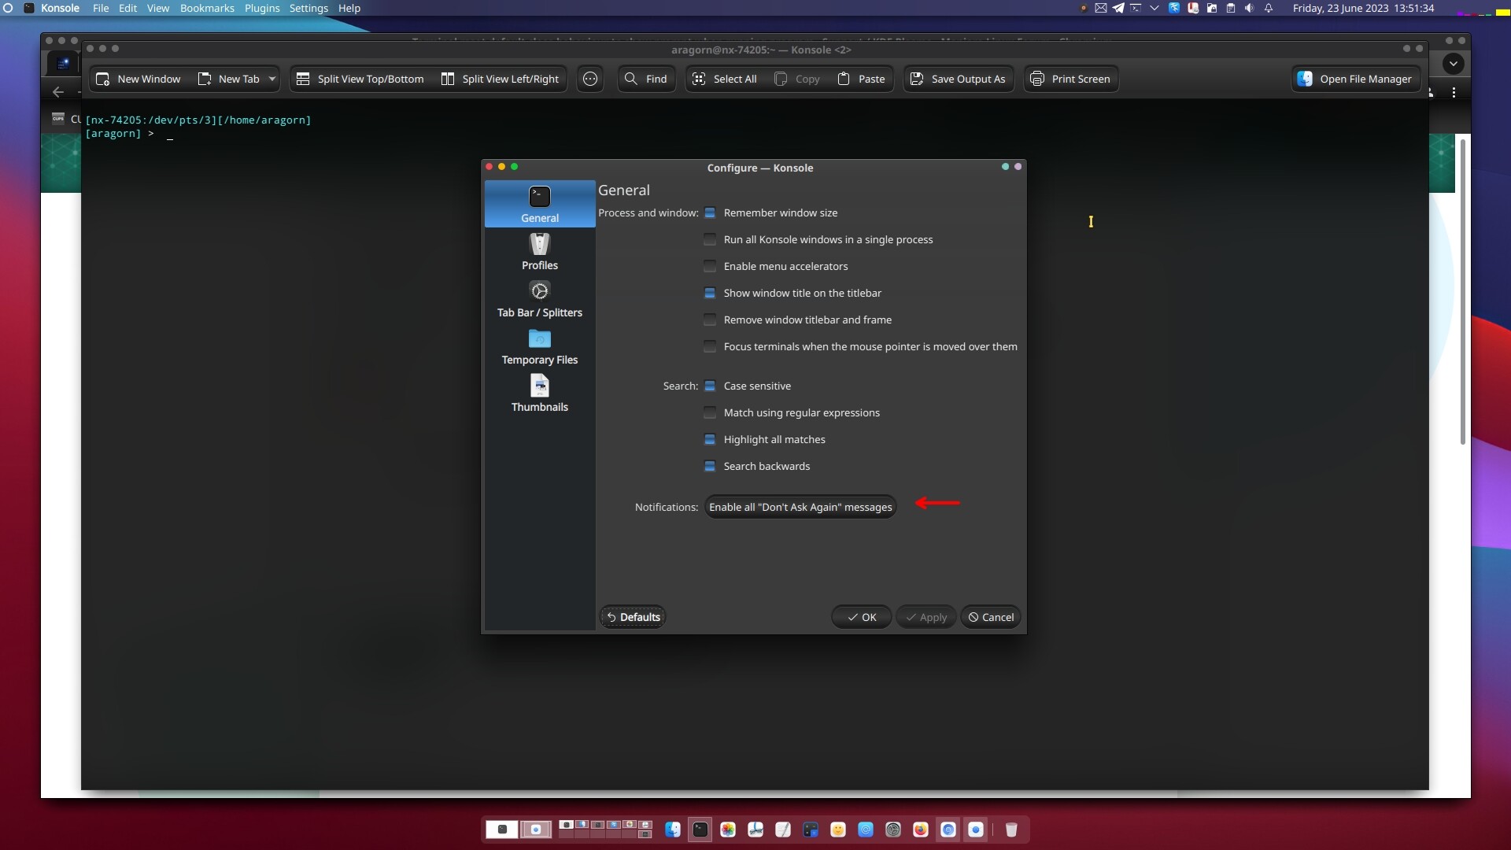The height and width of the screenshot is (850, 1511).
Task: Confirm the dialog with OK
Action: 861,617
